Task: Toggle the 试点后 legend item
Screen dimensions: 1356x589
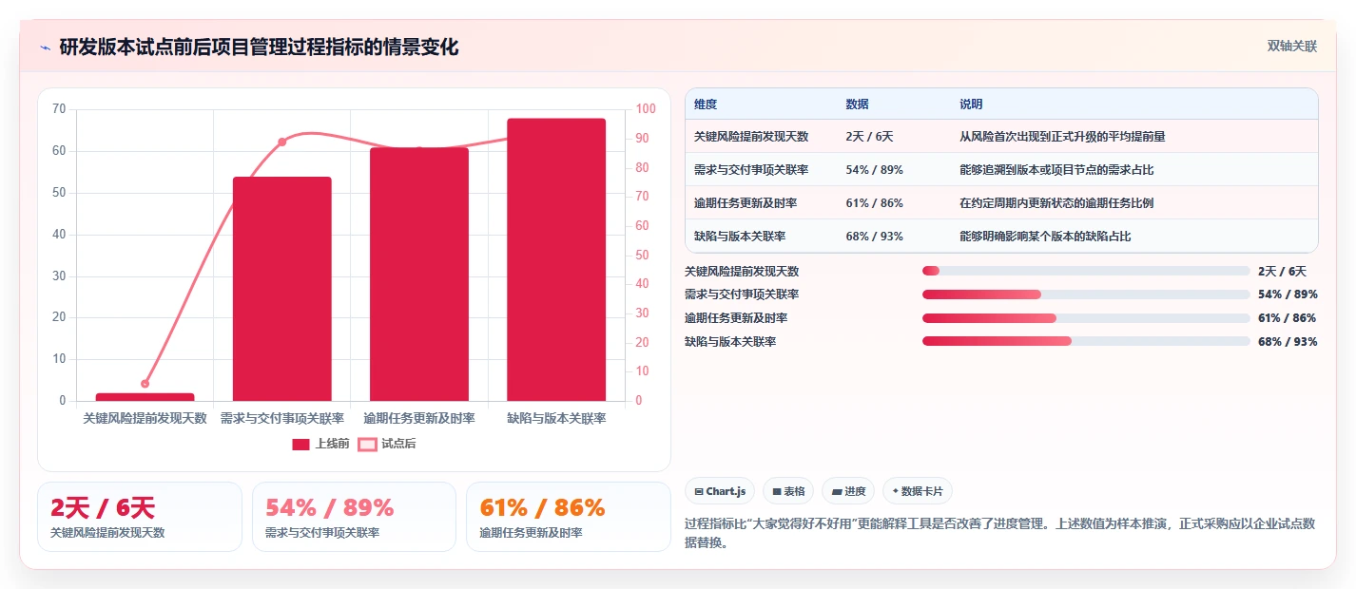Action: [387, 444]
